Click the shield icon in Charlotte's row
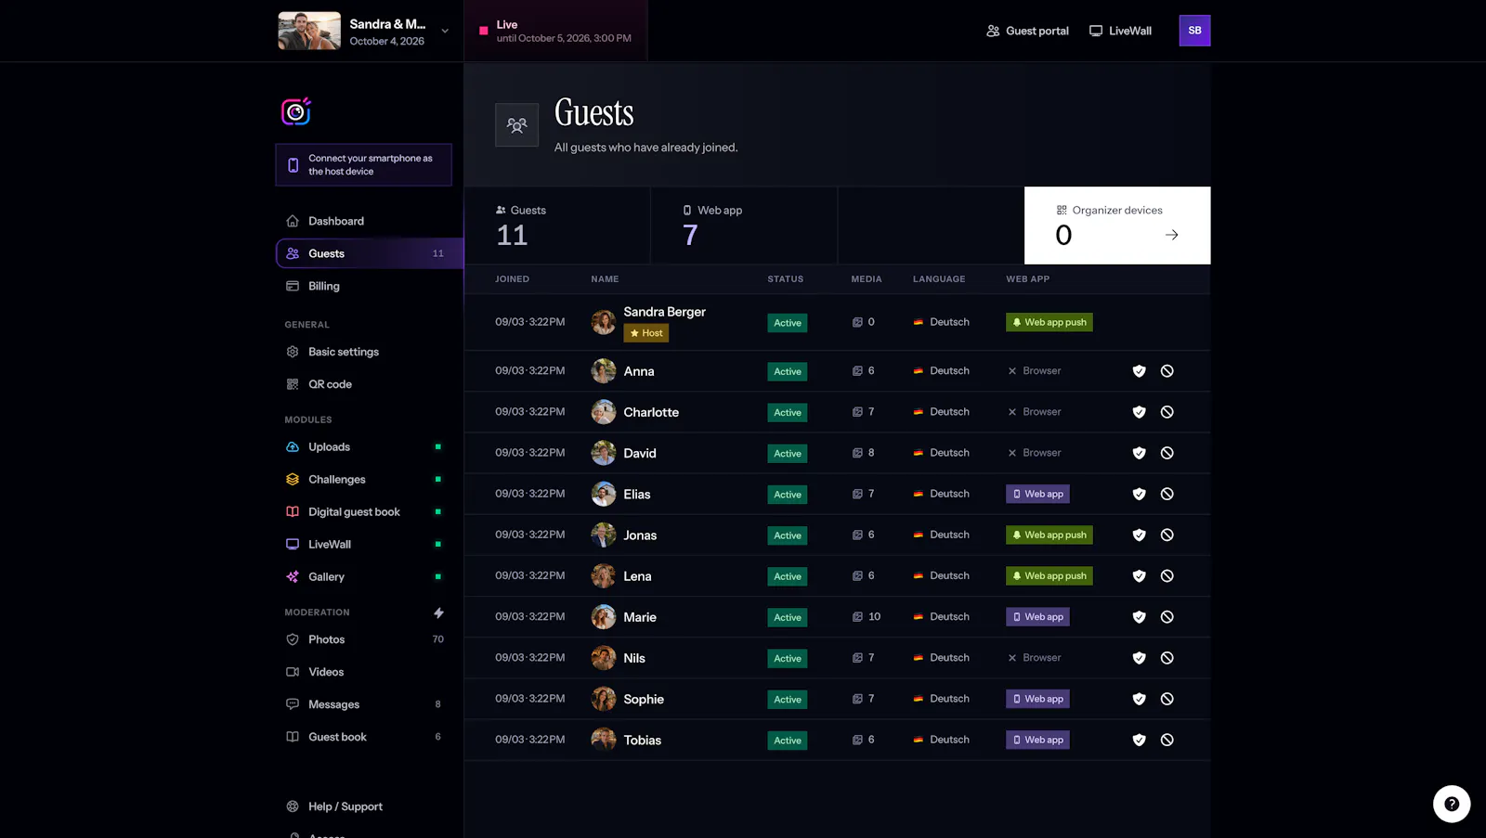Image resolution: width=1486 pixels, height=838 pixels. (x=1139, y=412)
